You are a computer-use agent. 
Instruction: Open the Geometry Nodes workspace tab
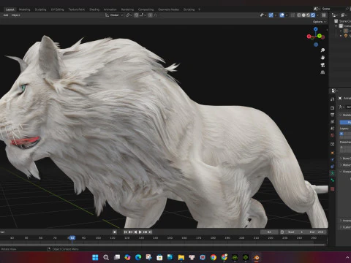point(168,9)
